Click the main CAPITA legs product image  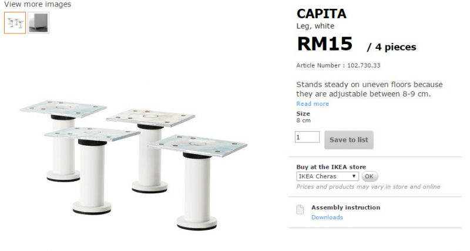(134, 165)
